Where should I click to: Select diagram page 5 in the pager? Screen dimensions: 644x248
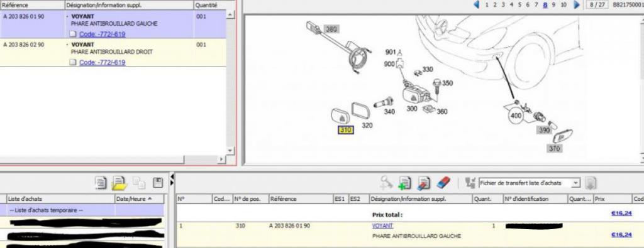coord(519,5)
